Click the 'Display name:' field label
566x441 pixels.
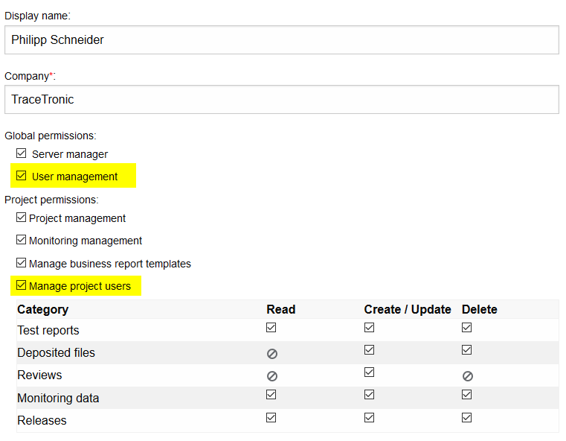[37, 16]
